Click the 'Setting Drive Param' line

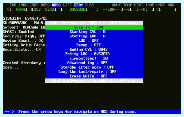(x=24, y=45)
